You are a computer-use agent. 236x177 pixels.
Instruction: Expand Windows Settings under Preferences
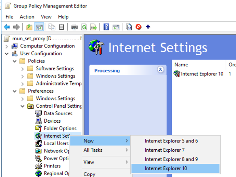pyautogui.click(x=23, y=99)
